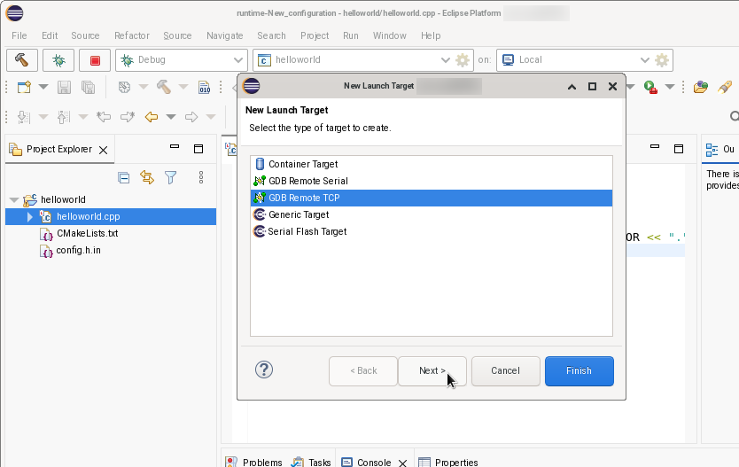Expand the helloworld.cpp tree item

(x=30, y=217)
